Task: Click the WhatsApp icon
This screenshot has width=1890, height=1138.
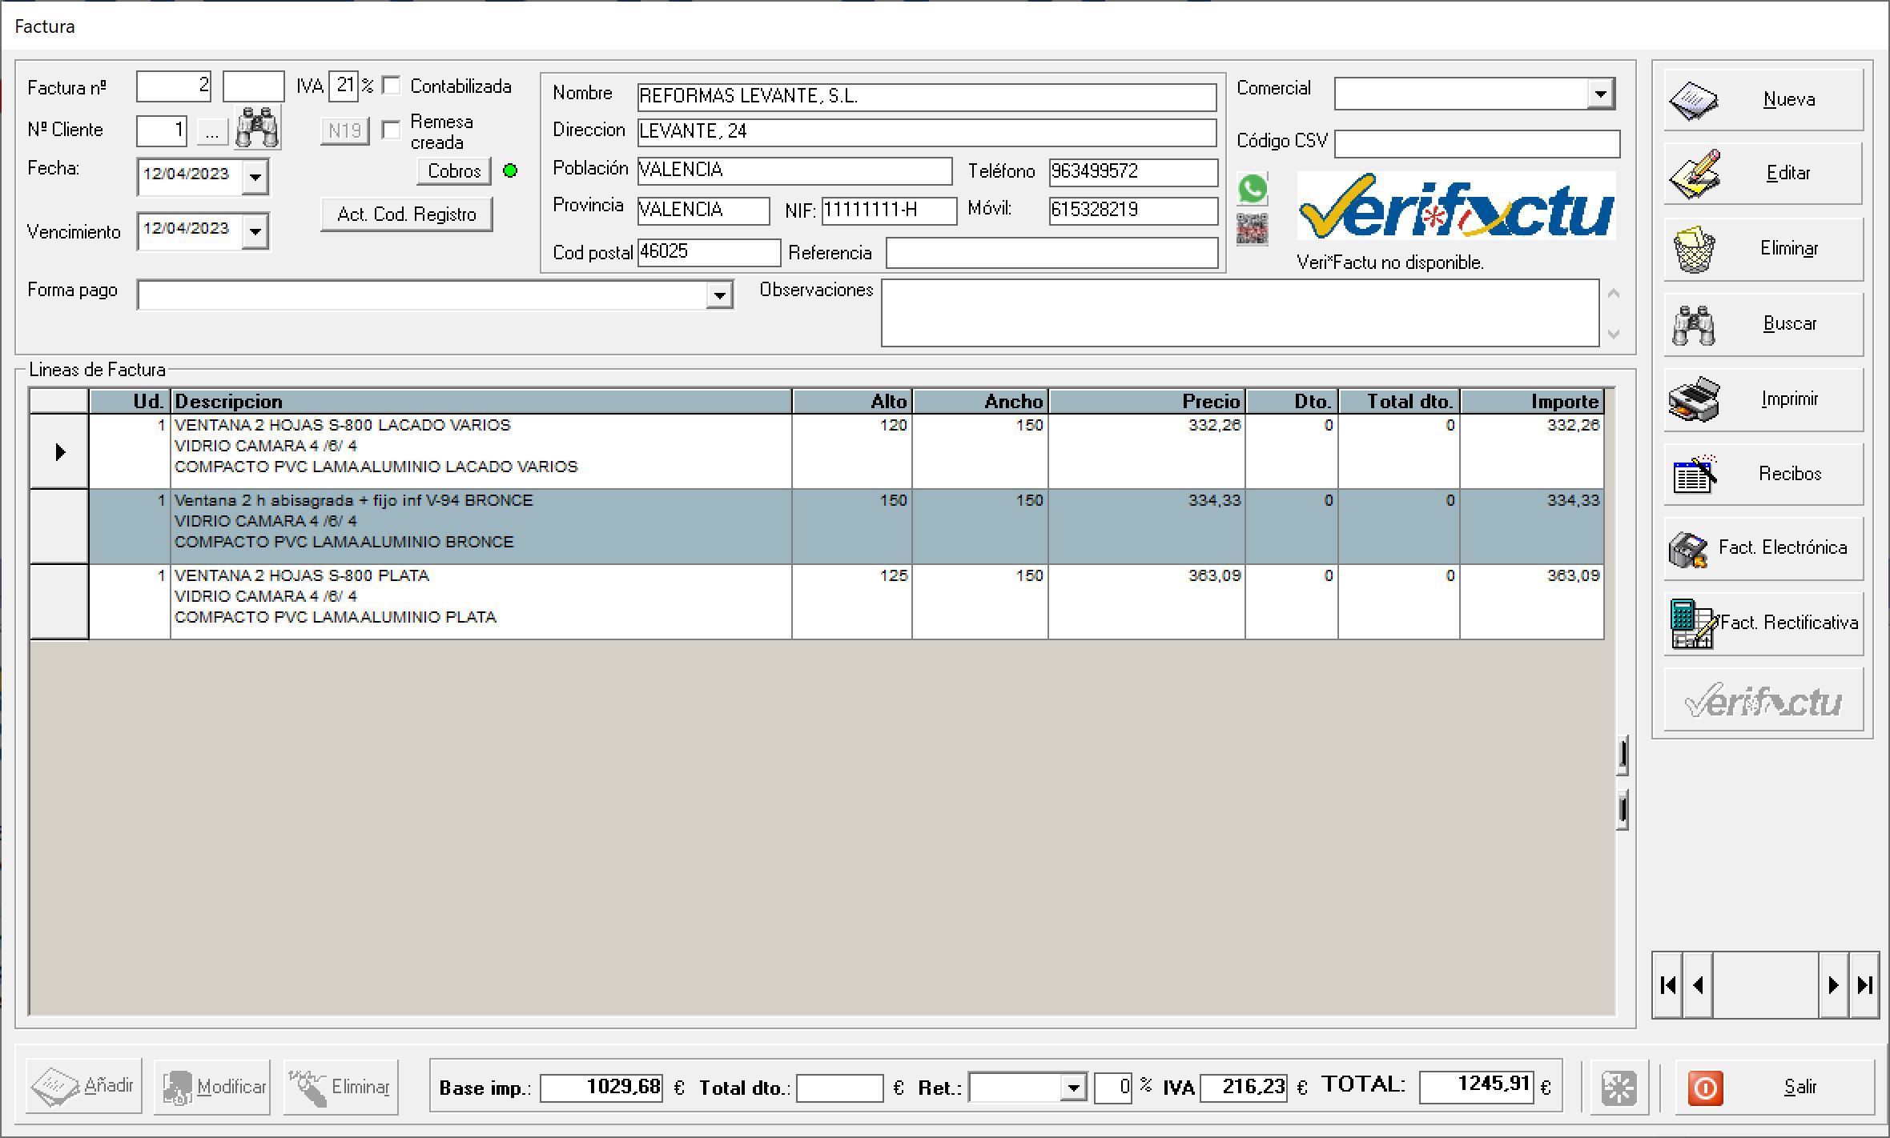Action: (1253, 190)
